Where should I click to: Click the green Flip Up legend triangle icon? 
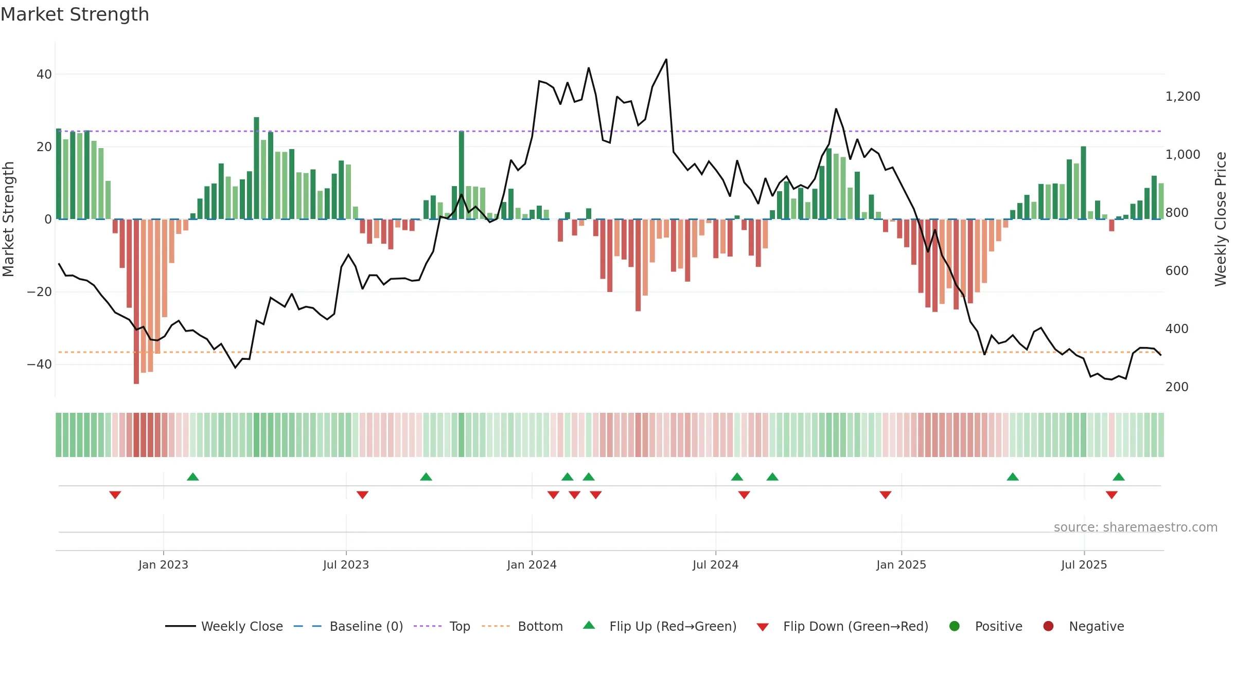[x=589, y=625]
